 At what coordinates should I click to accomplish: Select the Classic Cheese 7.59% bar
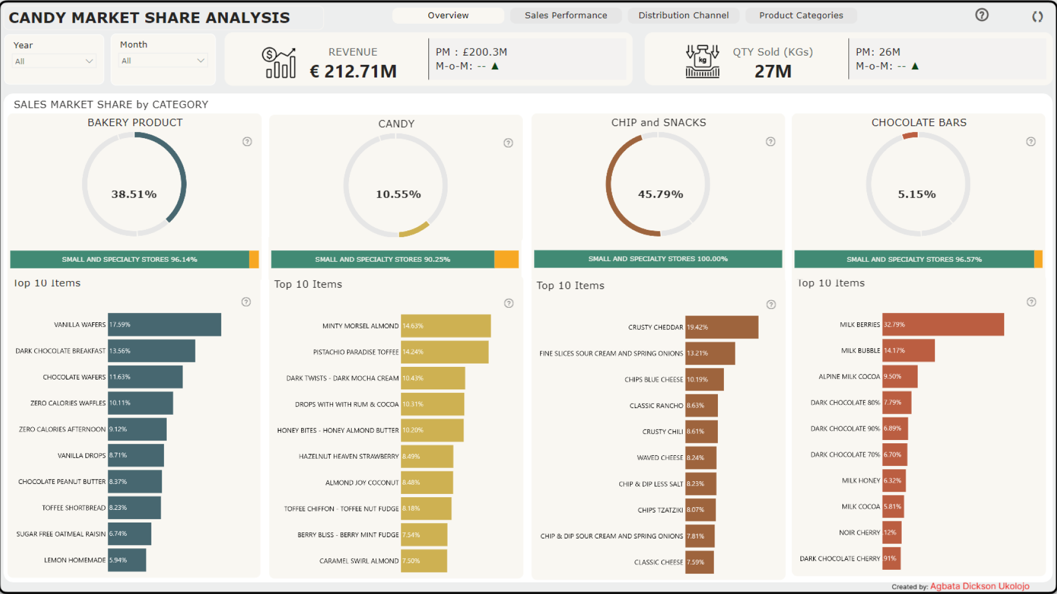[700, 562]
